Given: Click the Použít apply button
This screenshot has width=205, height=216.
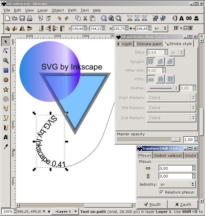Looking at the screenshot, I should pos(152,204).
